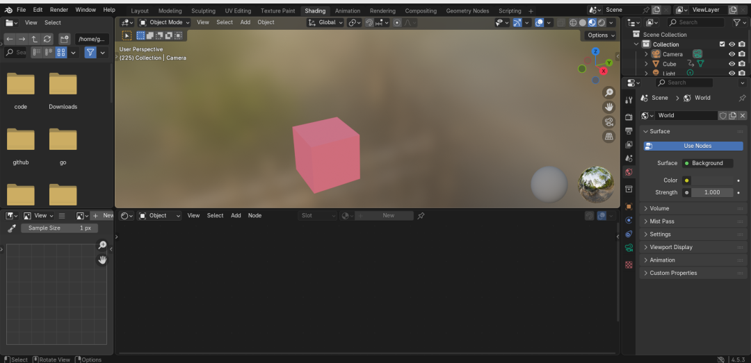Switch viewport to rendered shading
751x363 pixels.
pos(601,22)
